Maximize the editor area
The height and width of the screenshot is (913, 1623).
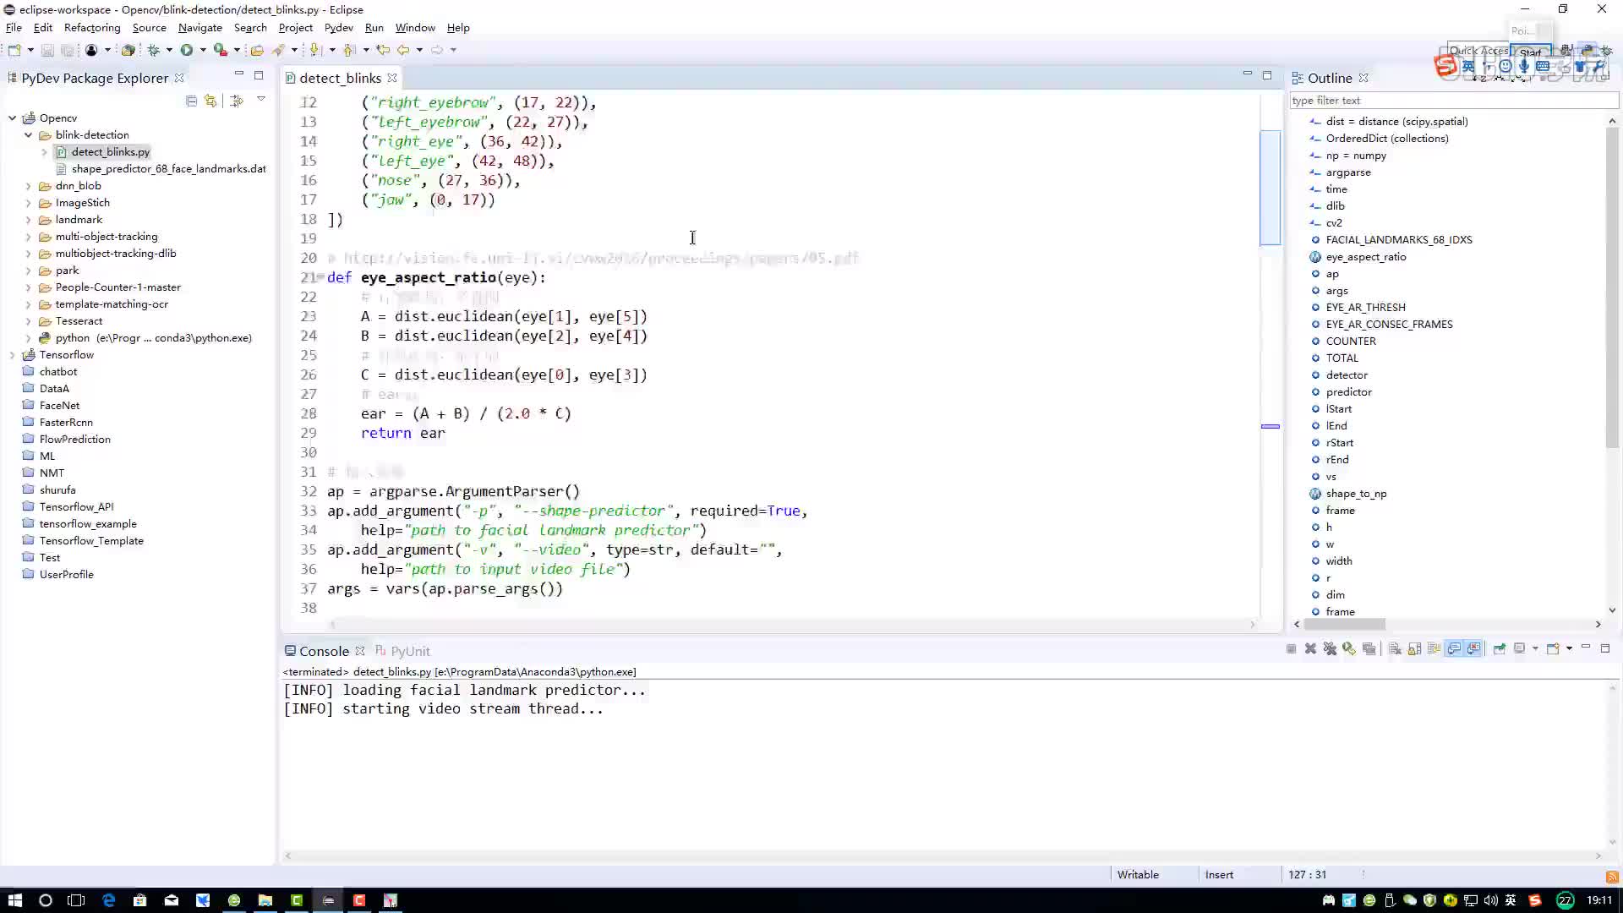point(1266,75)
